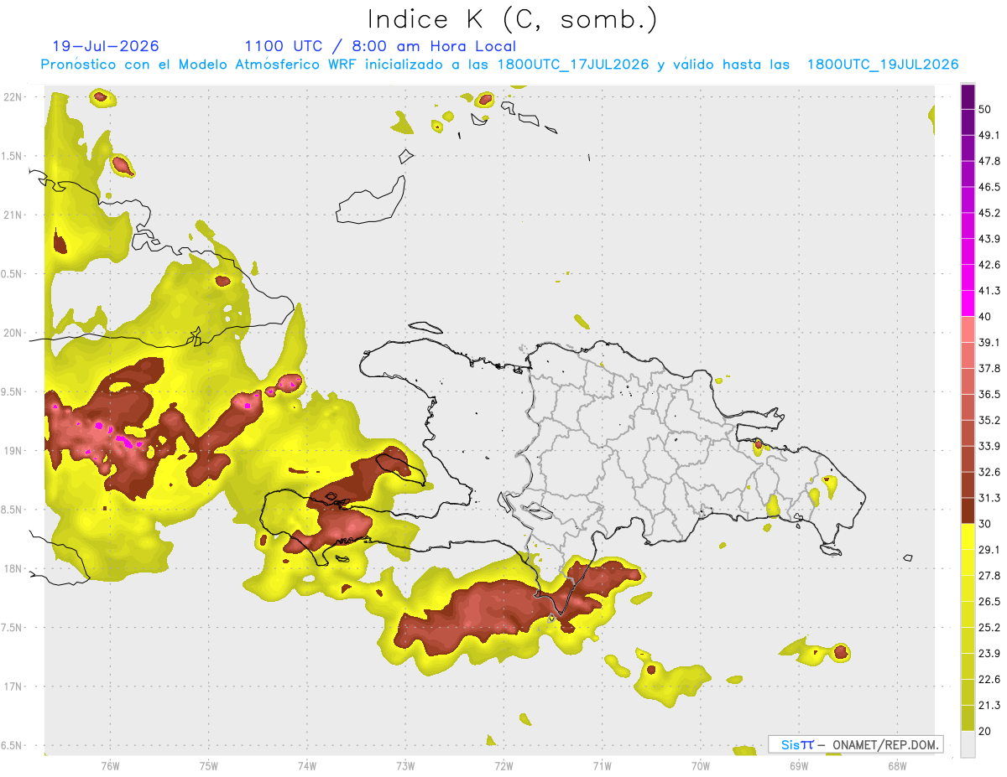This screenshot has width=1007, height=777.
Task: Click the '31.3' colorbar label
Action: click(989, 498)
